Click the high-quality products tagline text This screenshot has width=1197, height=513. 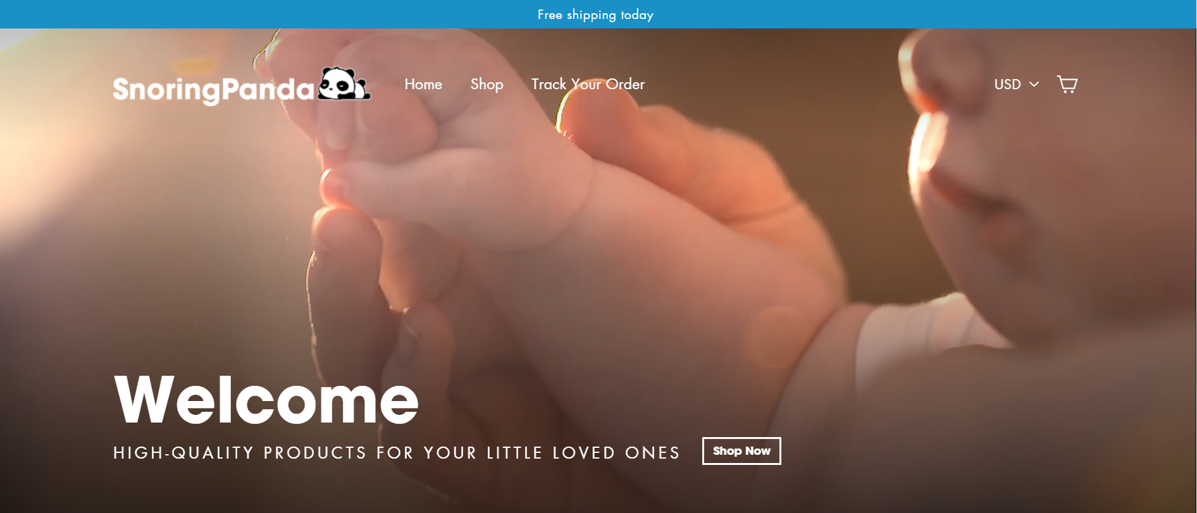(x=396, y=453)
